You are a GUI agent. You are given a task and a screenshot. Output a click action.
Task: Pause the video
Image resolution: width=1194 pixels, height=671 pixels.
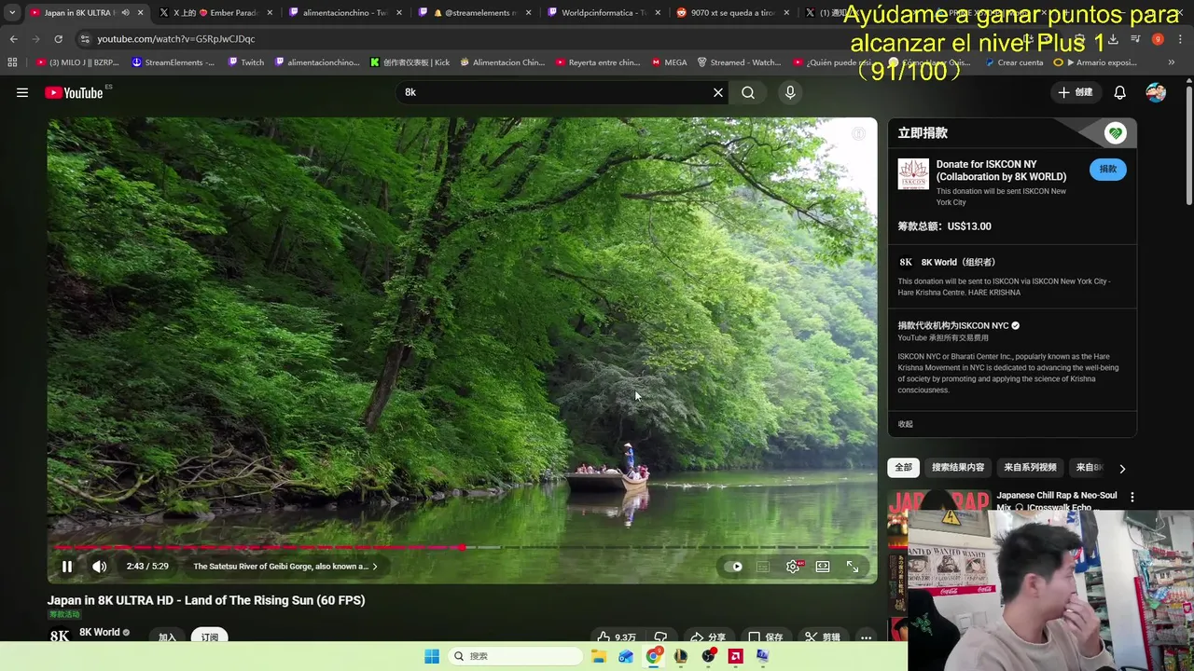[x=67, y=567]
